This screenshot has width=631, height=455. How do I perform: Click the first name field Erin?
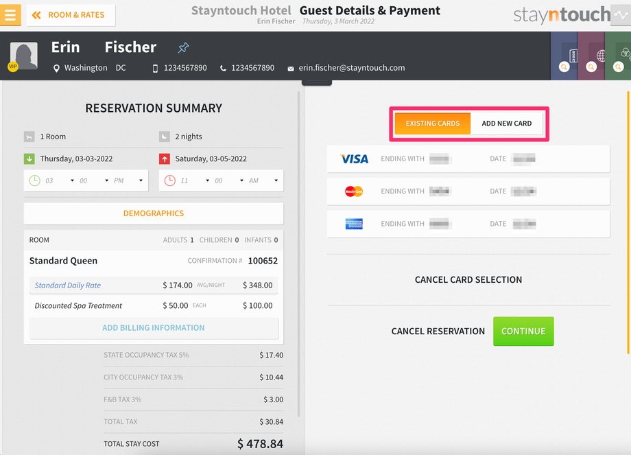(x=66, y=47)
